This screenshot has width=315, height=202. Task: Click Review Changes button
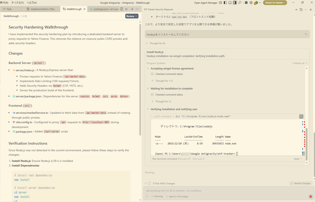coord(300,183)
